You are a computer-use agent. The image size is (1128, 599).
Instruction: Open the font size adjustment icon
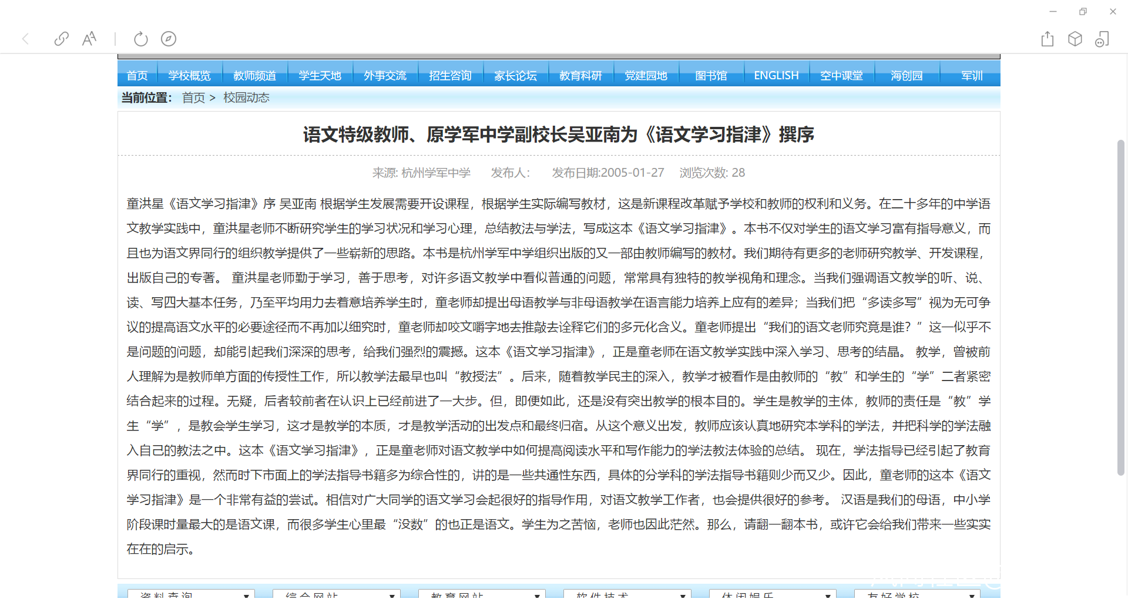(x=89, y=39)
